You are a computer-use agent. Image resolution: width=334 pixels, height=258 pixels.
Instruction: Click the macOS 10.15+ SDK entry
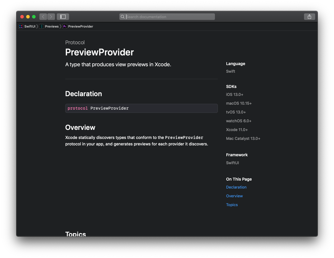tap(239, 103)
